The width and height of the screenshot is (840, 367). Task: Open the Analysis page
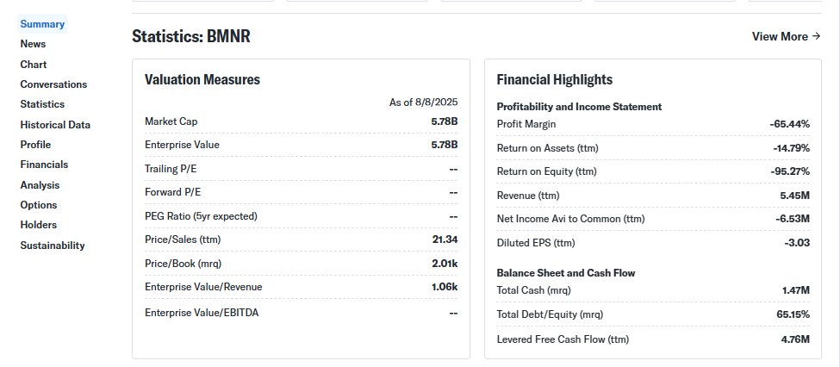40,185
